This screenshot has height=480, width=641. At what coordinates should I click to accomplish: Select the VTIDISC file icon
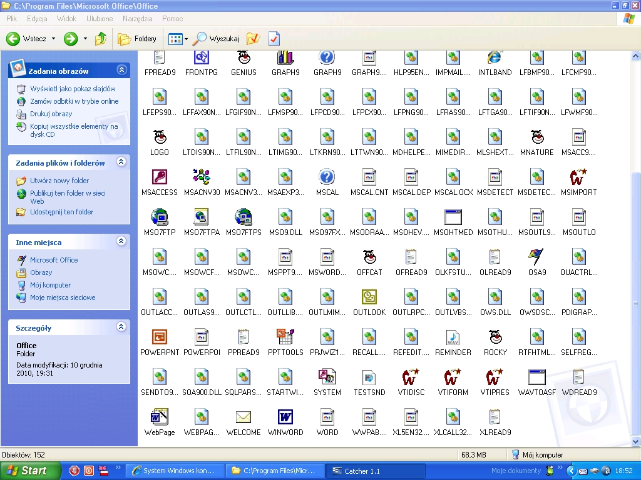(411, 377)
